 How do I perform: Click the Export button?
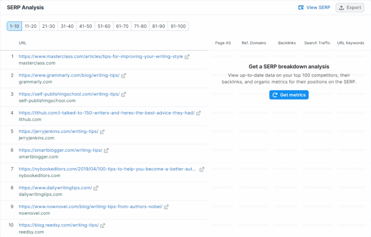(x=350, y=8)
